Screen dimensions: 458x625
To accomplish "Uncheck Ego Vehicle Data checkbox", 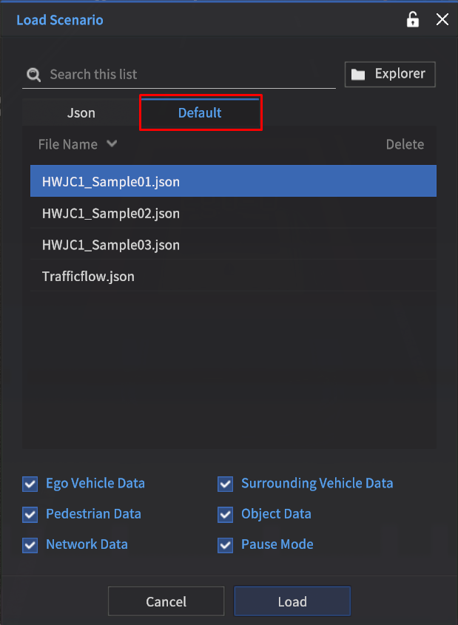I will pos(30,484).
